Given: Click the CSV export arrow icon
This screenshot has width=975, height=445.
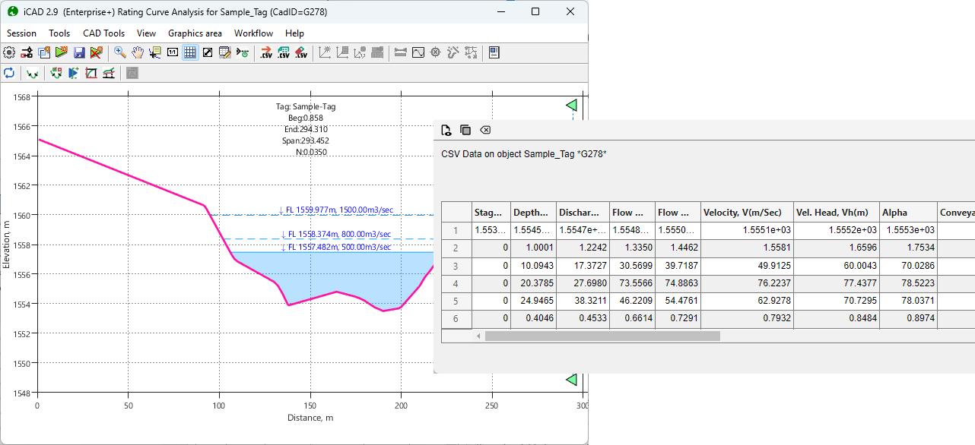Looking at the screenshot, I should point(266,52).
